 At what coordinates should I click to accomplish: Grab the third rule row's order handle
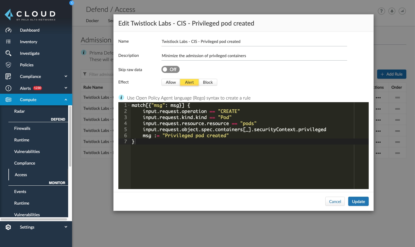pyautogui.click(x=397, y=120)
